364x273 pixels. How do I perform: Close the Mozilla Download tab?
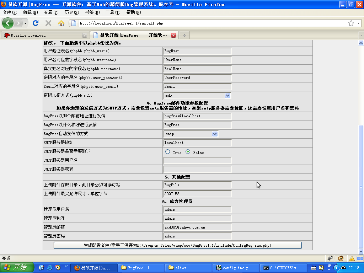point(85,35)
